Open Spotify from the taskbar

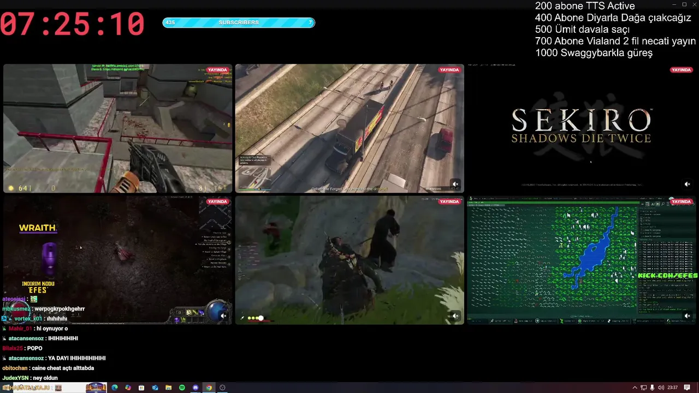[x=182, y=388]
